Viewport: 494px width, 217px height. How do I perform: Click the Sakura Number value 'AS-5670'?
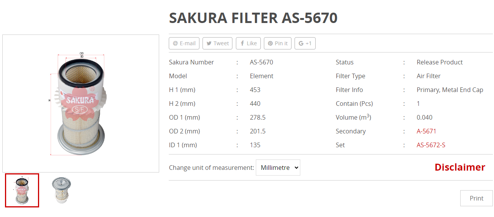[x=262, y=62]
